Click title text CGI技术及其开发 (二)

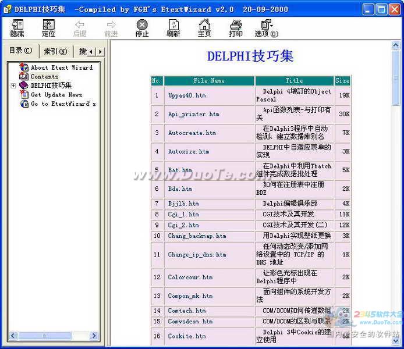(295, 225)
